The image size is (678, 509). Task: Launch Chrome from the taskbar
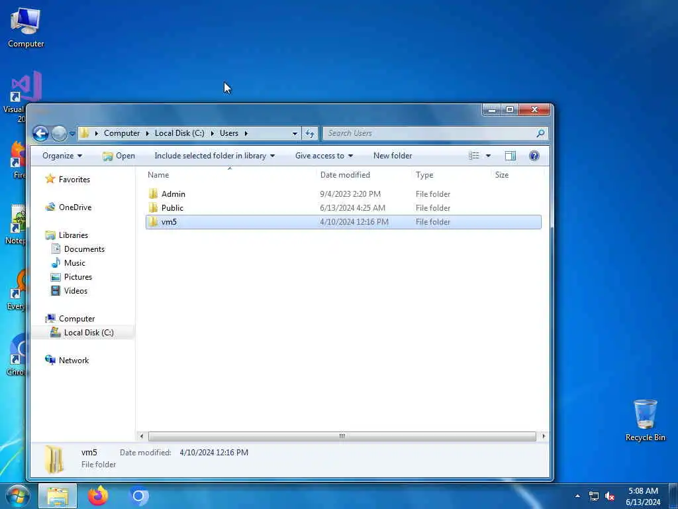[138, 496]
